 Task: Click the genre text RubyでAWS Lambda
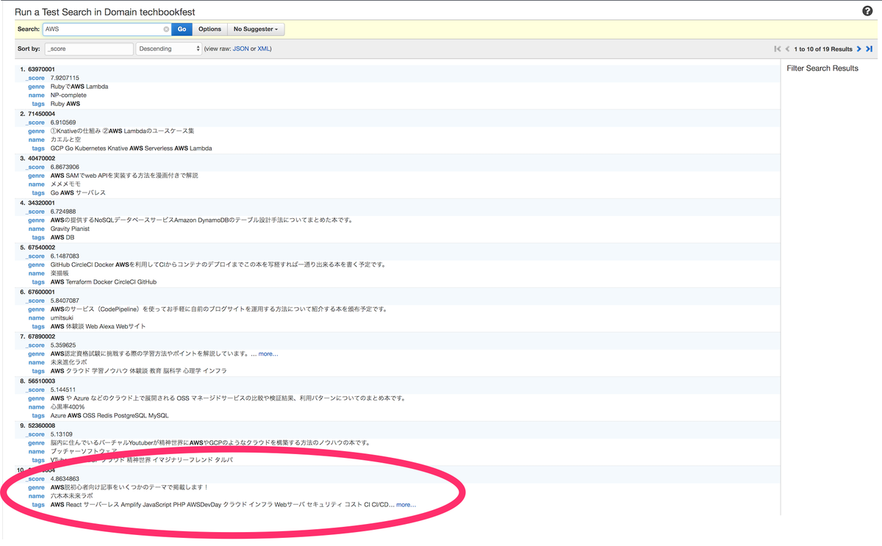coord(79,87)
